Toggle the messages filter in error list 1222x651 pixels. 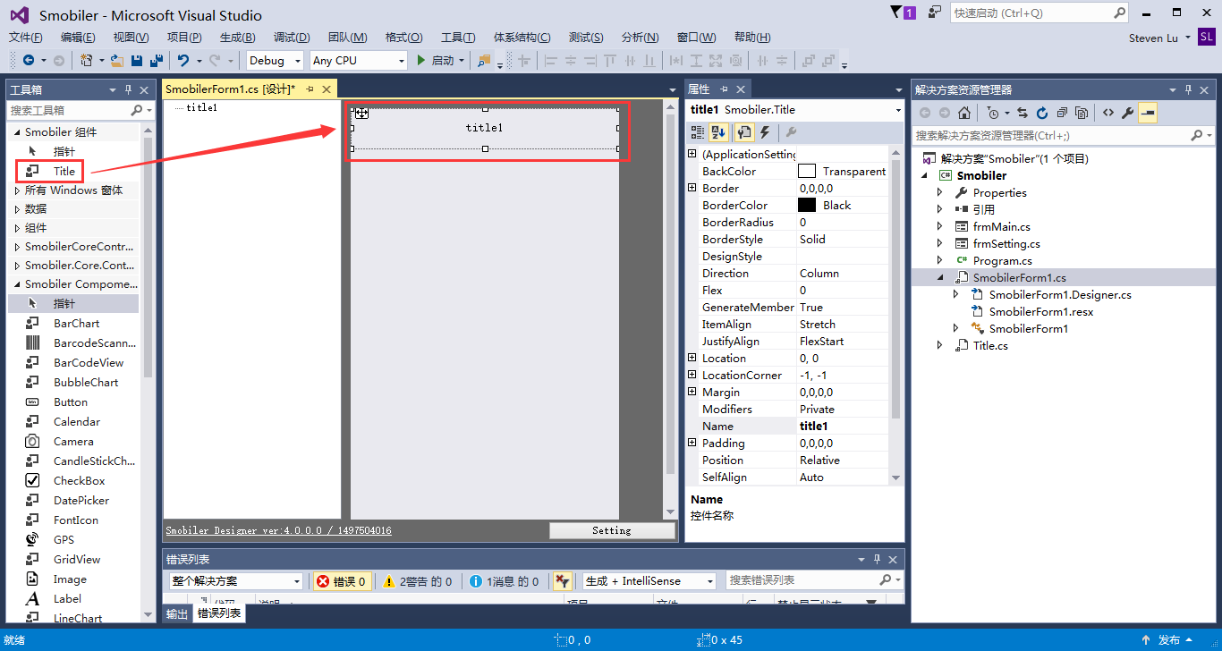click(x=505, y=581)
